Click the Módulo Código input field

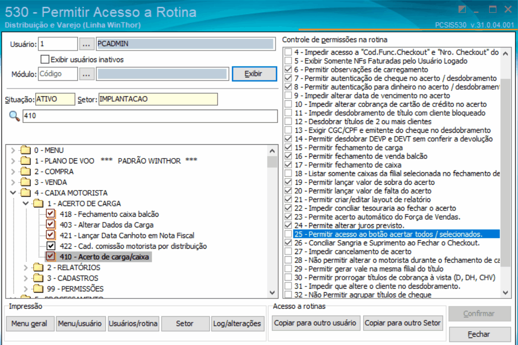58,74
